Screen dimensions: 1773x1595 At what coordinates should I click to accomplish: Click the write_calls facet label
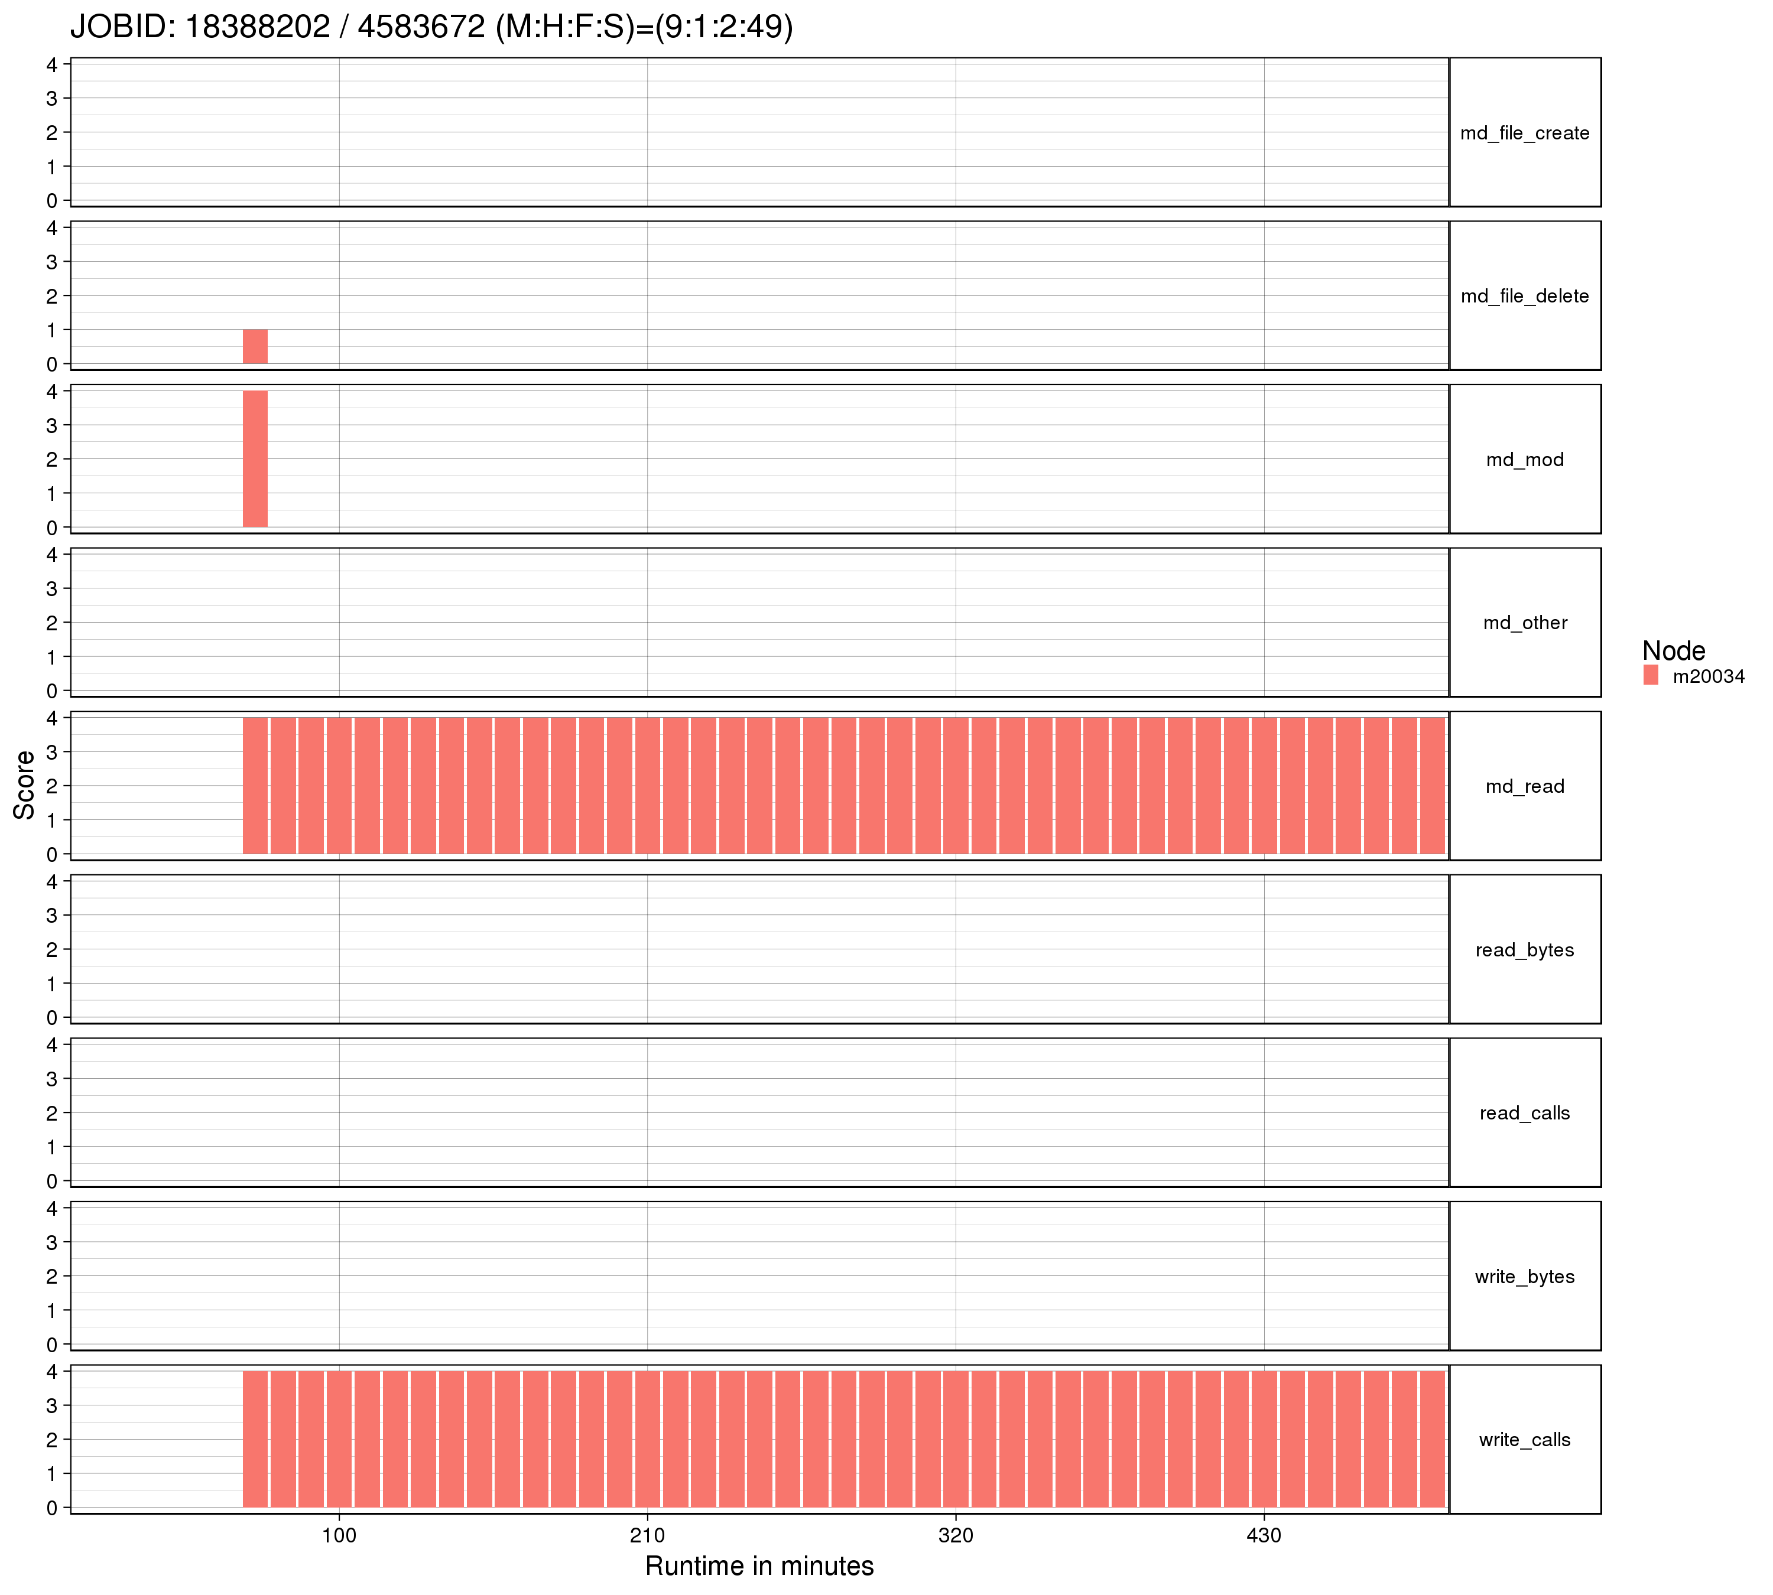(x=1524, y=1440)
